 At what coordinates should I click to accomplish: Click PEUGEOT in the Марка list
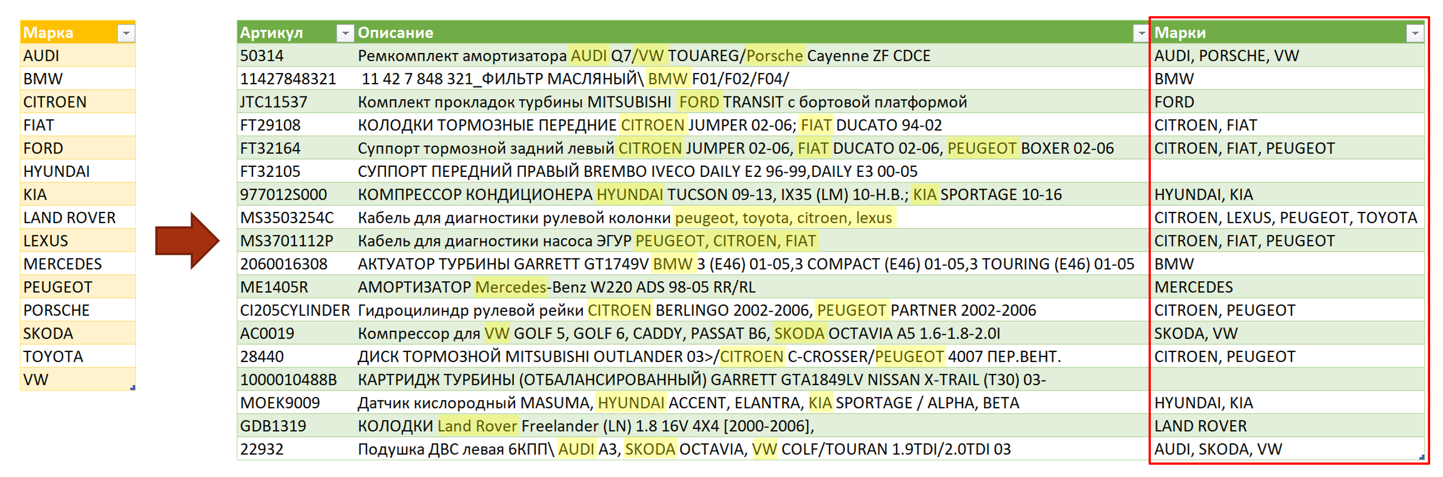click(x=78, y=287)
